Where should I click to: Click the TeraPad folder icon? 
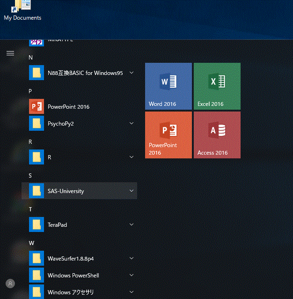coord(37,224)
